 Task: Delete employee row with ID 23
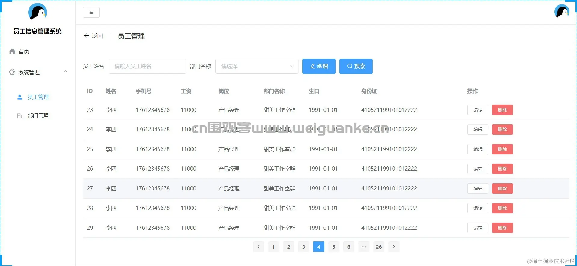point(502,110)
